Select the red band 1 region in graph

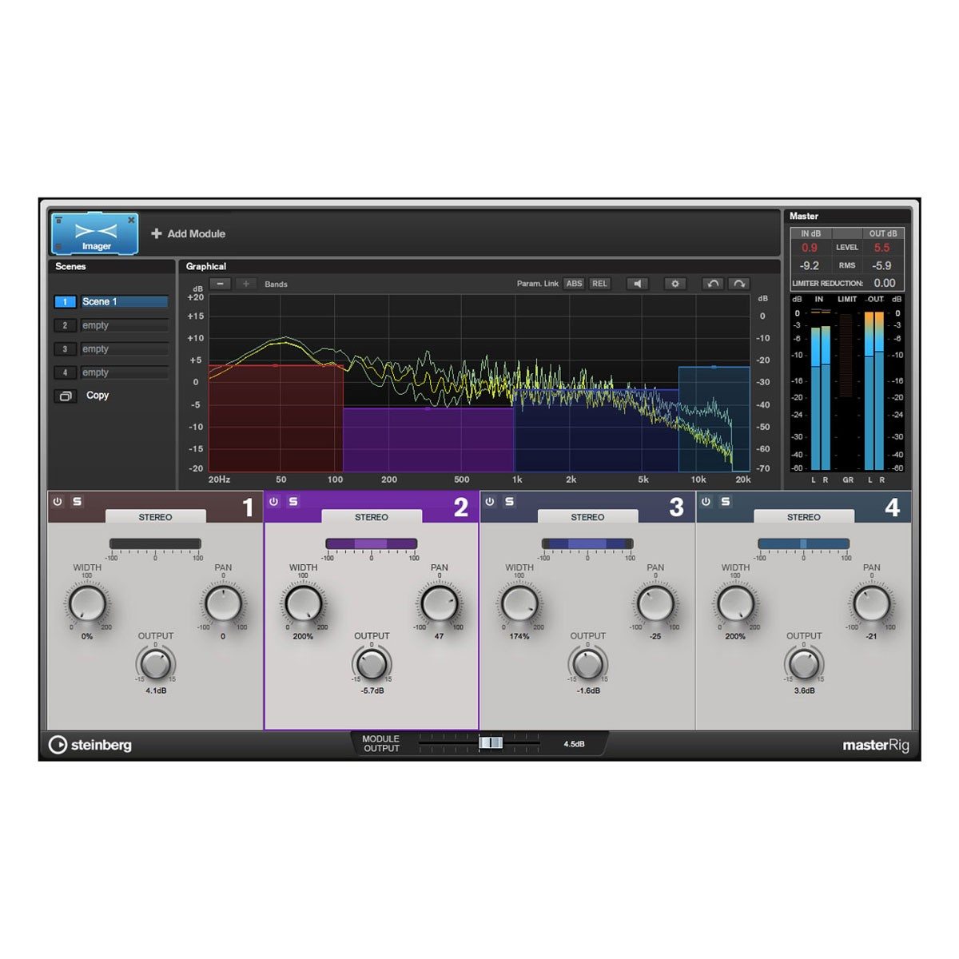coord(276,418)
